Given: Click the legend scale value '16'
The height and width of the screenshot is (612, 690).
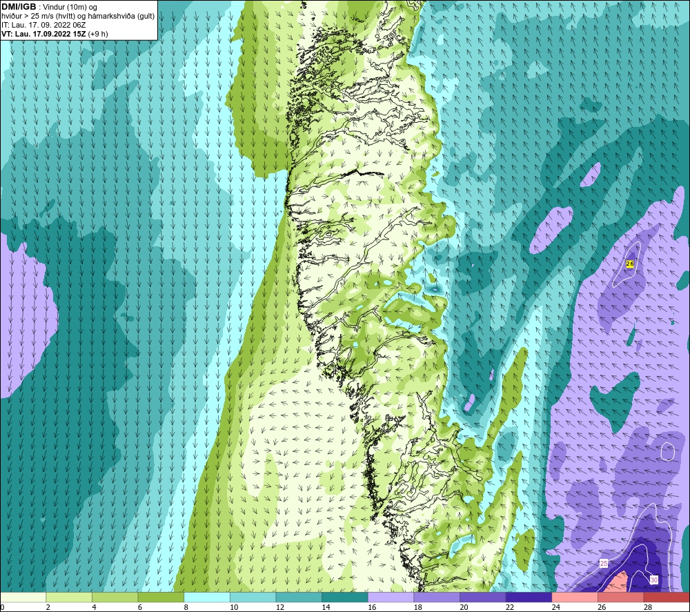Looking at the screenshot, I should coord(372,608).
